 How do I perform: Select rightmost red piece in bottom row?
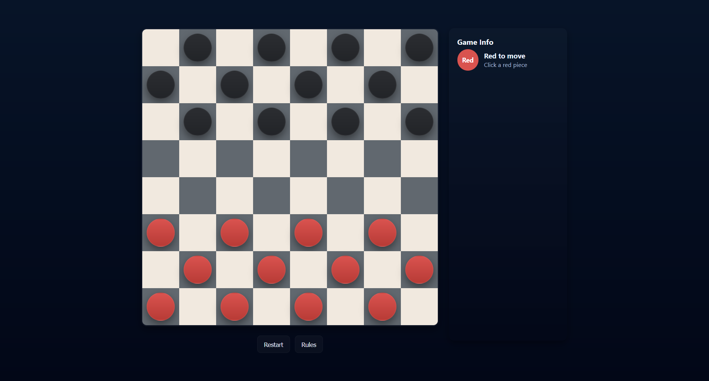pyautogui.click(x=382, y=307)
